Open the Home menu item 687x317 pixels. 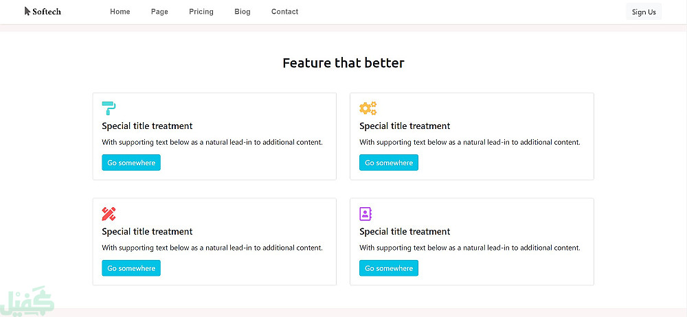pos(120,12)
